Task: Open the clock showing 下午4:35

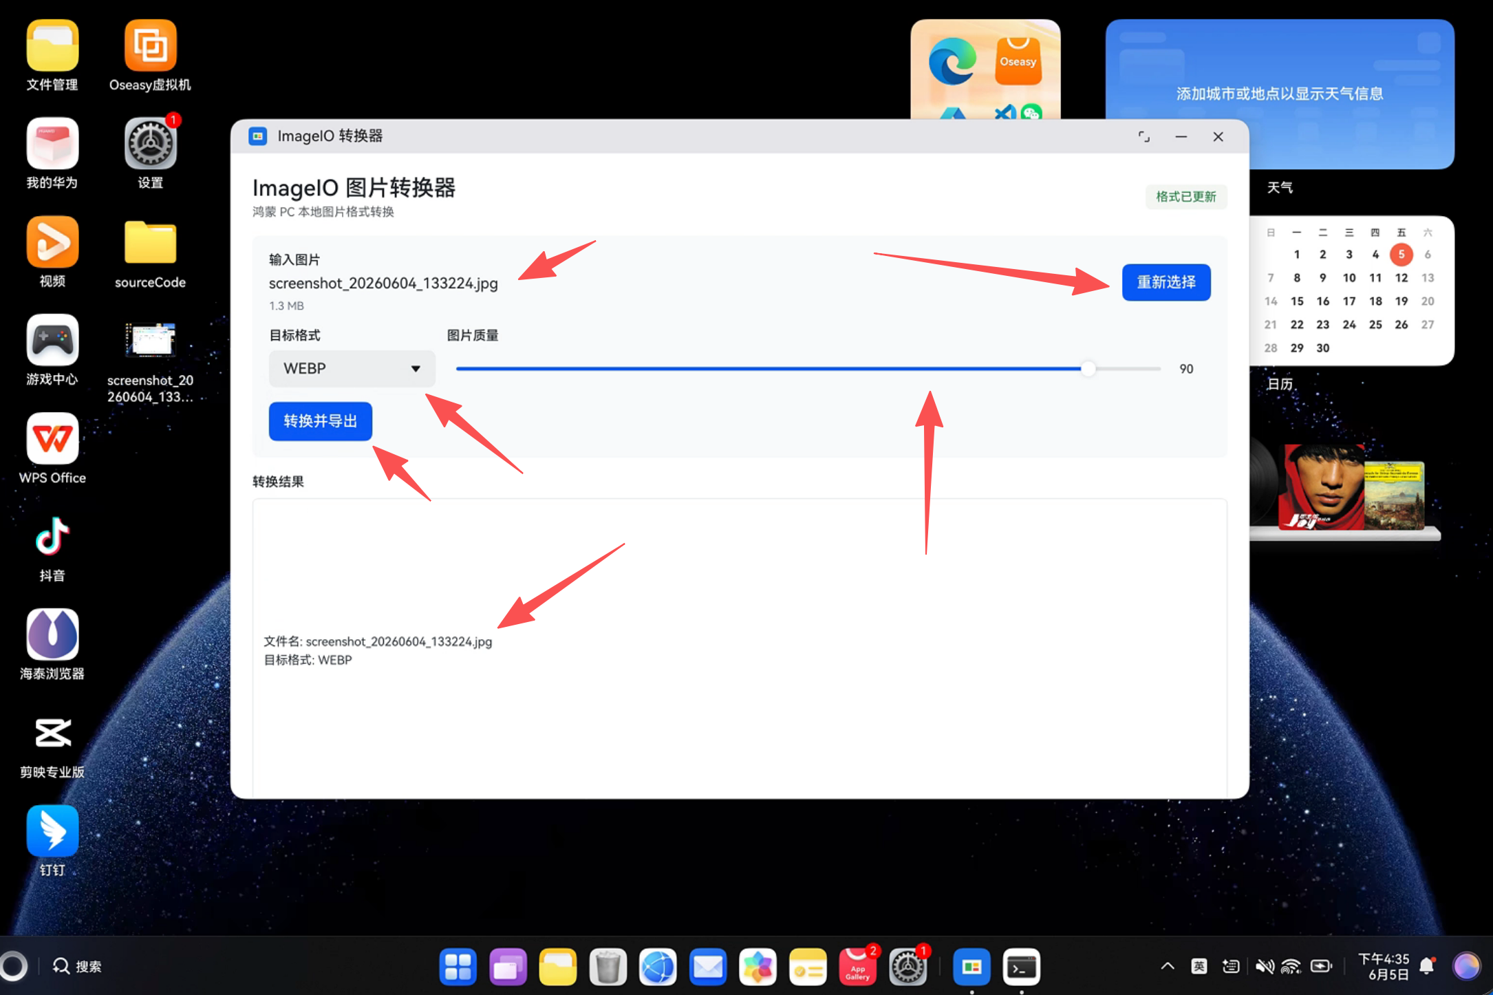Action: coord(1384,967)
